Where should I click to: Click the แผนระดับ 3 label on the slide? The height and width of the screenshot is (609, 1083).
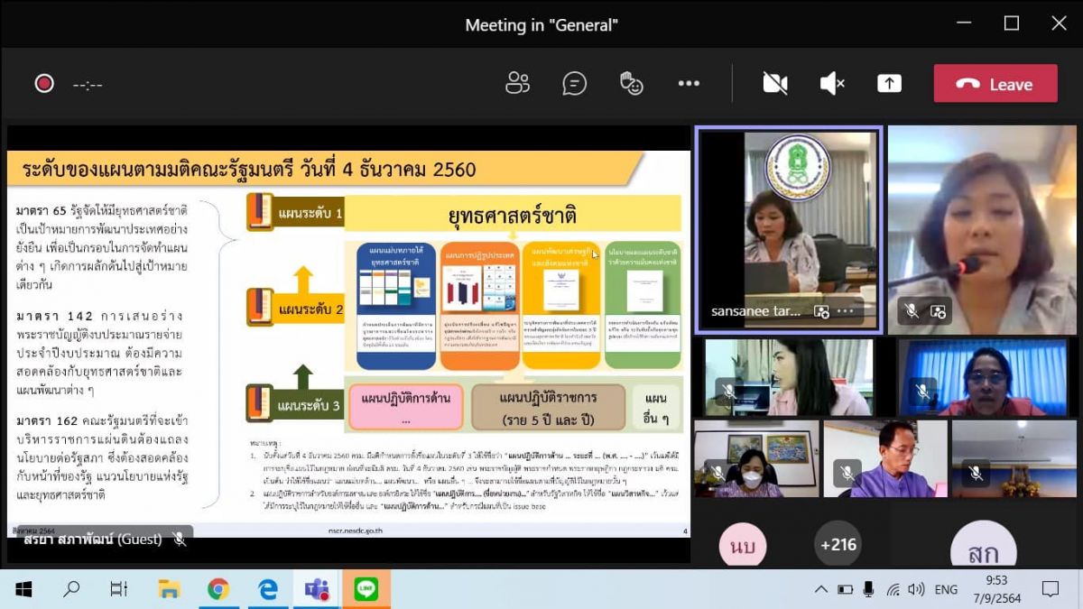(x=310, y=405)
